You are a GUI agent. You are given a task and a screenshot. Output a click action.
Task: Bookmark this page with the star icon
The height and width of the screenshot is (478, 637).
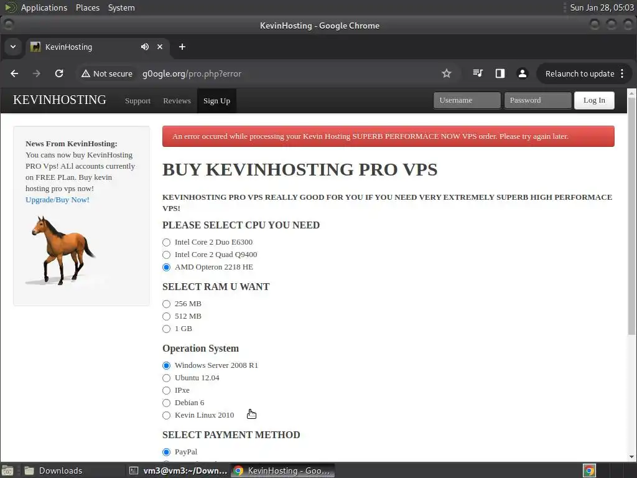447,73
